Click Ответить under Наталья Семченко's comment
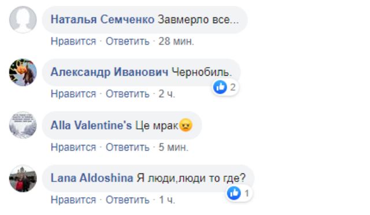The image size is (370, 215). click(127, 41)
